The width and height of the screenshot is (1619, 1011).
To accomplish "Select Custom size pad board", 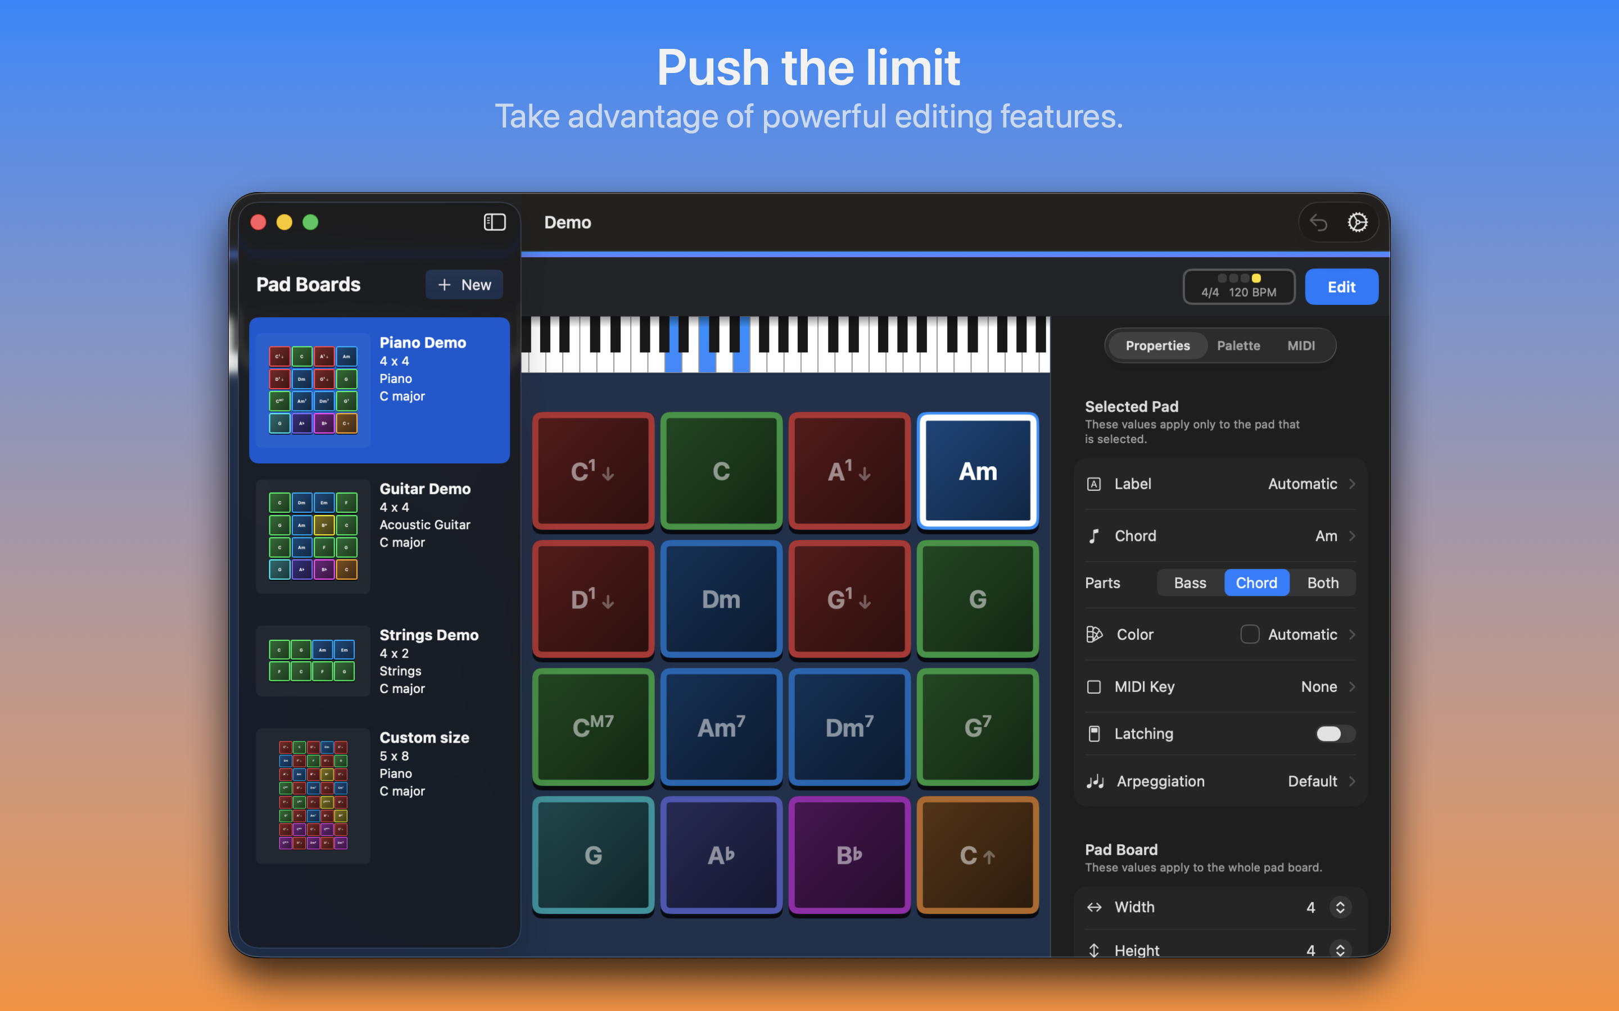I will [x=379, y=796].
